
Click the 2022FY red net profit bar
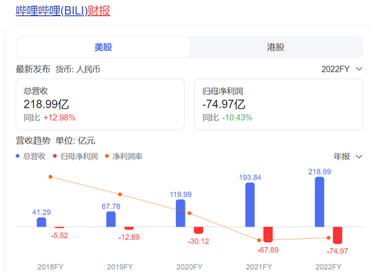[x=338, y=235]
